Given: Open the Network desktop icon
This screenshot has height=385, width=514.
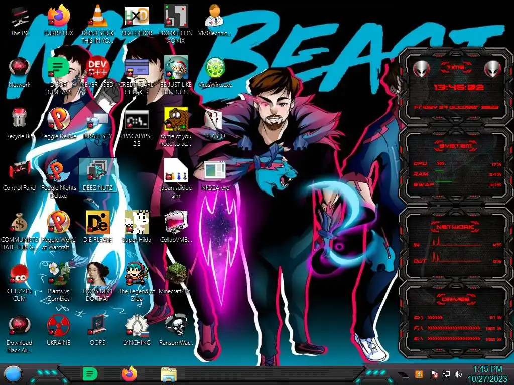Looking at the screenshot, I should click(x=20, y=72).
